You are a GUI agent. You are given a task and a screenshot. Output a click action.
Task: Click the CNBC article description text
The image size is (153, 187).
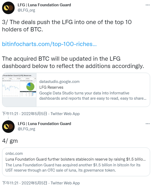coord(73,168)
